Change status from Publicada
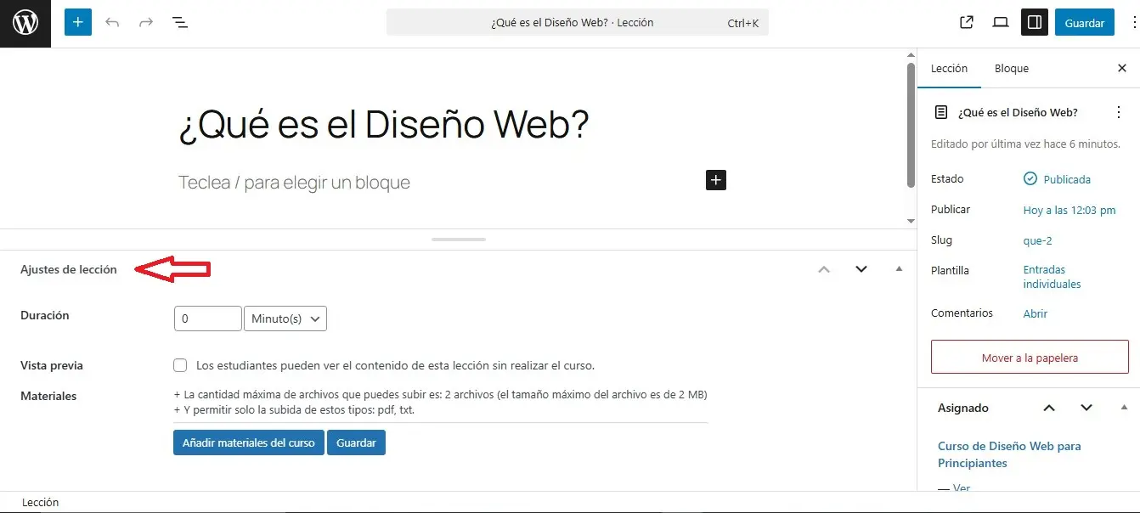Viewport: 1140px width, 513px height. pyautogui.click(x=1057, y=179)
